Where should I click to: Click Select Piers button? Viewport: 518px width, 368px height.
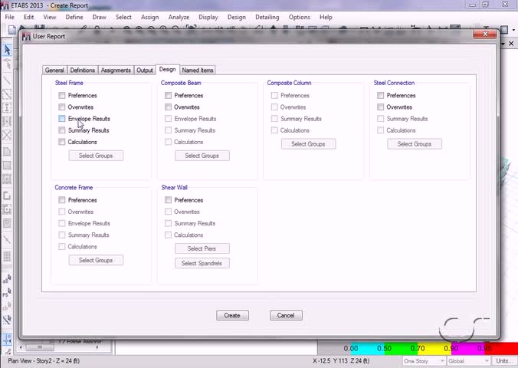click(x=202, y=248)
